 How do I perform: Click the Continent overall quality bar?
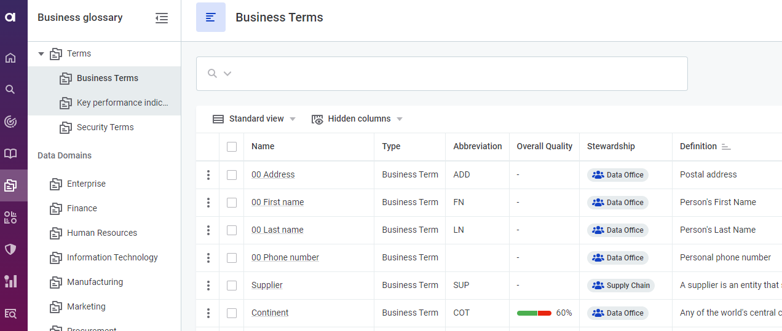tap(534, 313)
